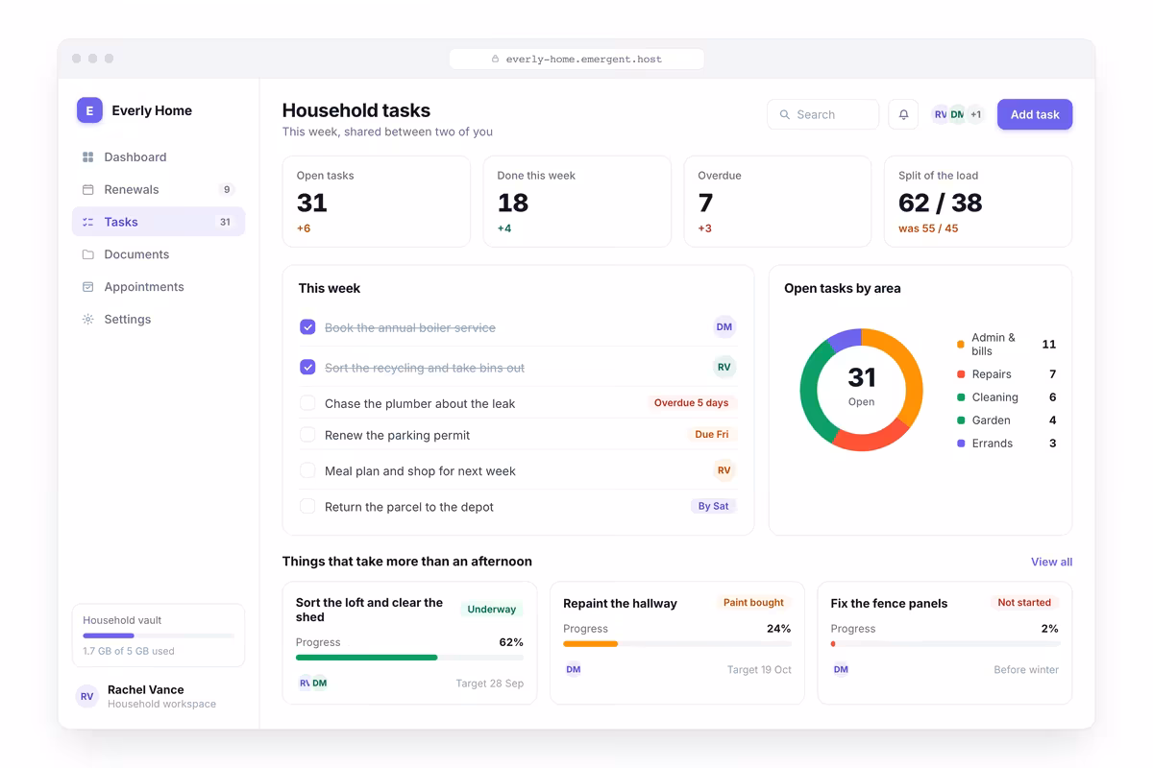The image size is (1153, 768).
Task: Click the Everly Home logo icon
Action: pos(89,110)
